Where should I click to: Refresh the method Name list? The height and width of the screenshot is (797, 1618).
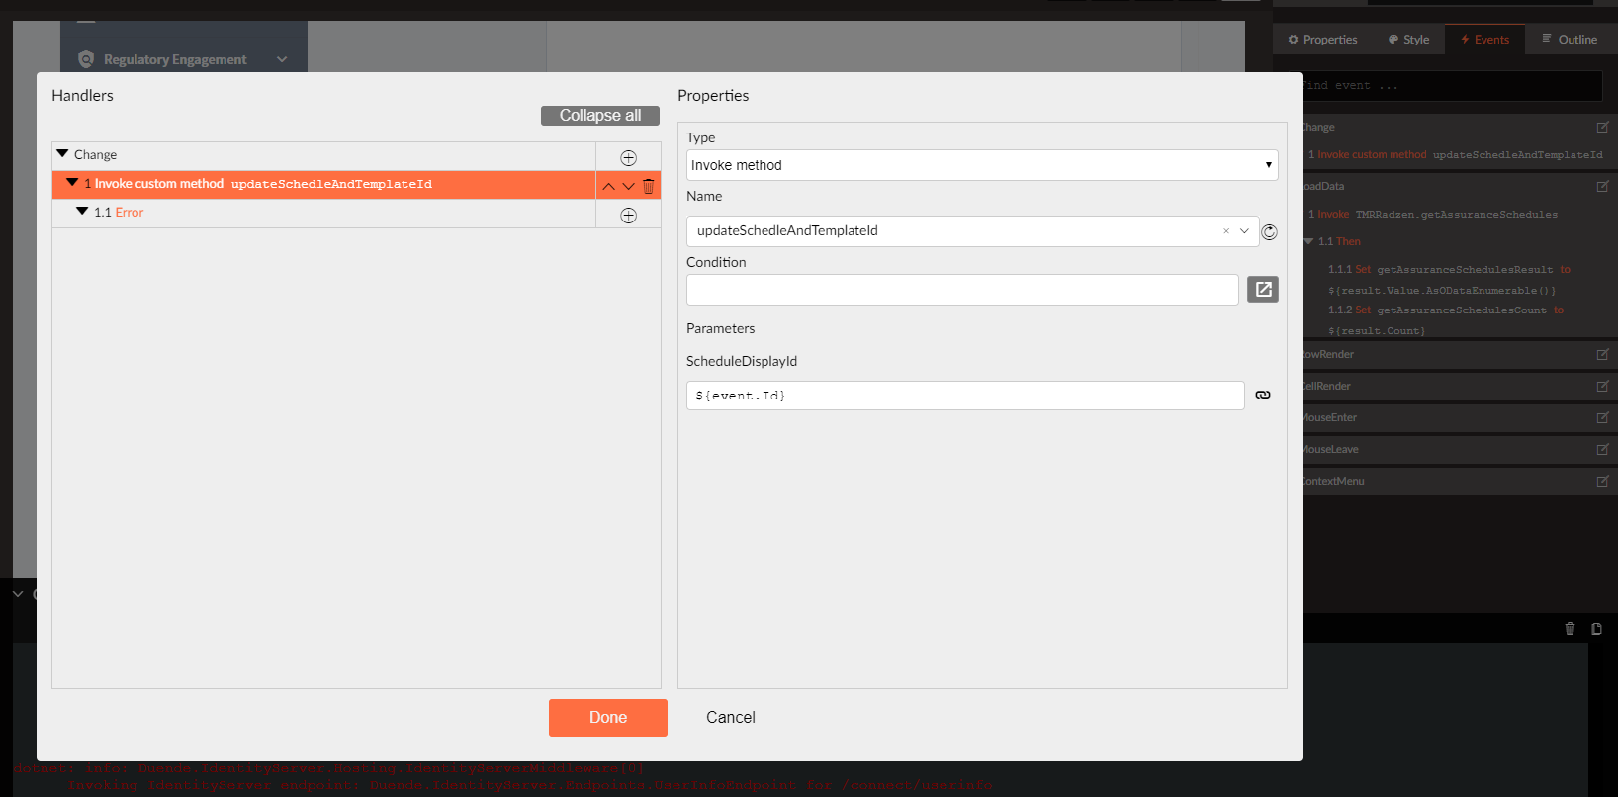(1270, 232)
